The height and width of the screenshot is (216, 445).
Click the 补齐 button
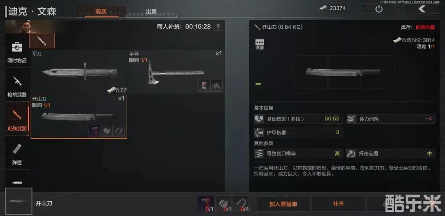point(338,204)
